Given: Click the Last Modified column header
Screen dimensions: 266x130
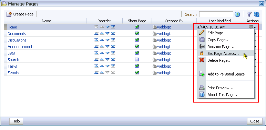Looking at the screenshot, I should (220, 21).
